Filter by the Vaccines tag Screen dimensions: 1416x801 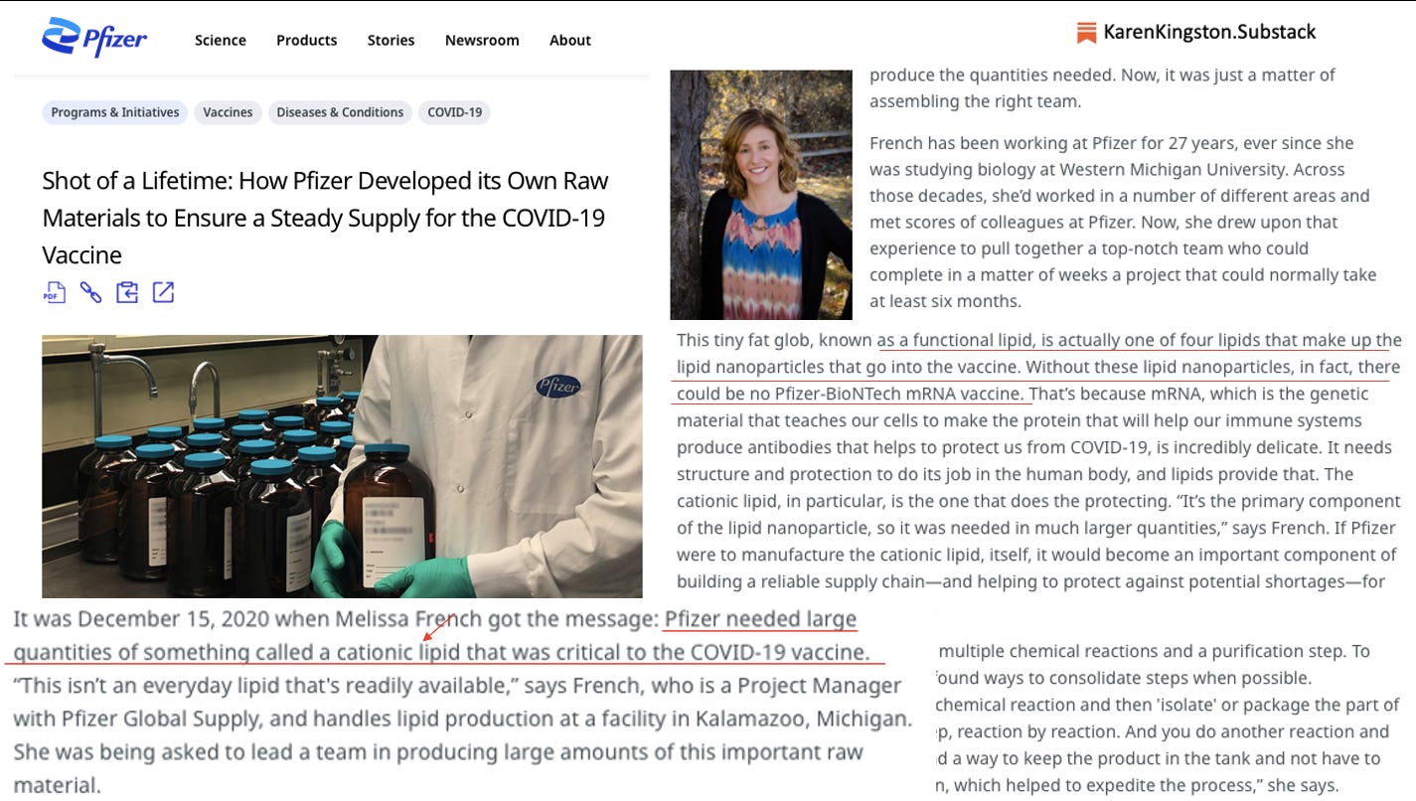tap(229, 112)
